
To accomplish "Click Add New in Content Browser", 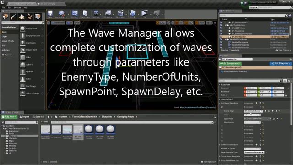I will point(9,117).
